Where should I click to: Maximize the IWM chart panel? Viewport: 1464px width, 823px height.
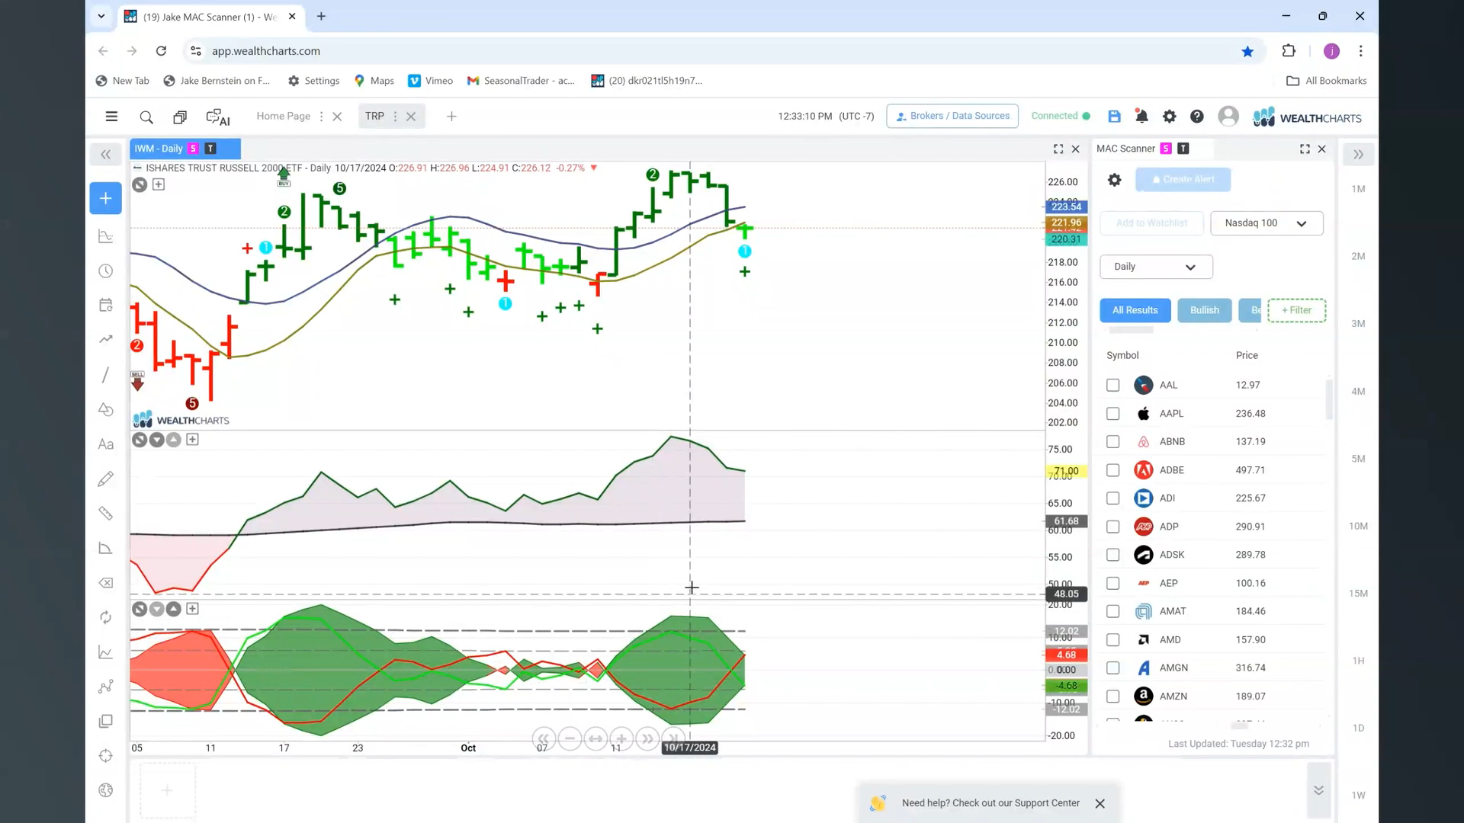(1058, 149)
